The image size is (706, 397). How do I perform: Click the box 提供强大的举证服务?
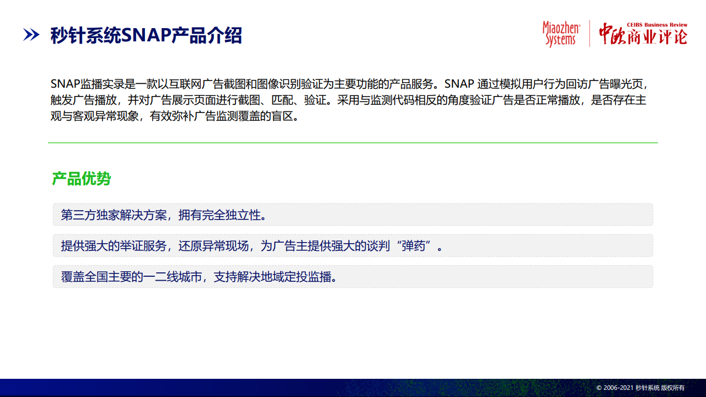coord(353,245)
